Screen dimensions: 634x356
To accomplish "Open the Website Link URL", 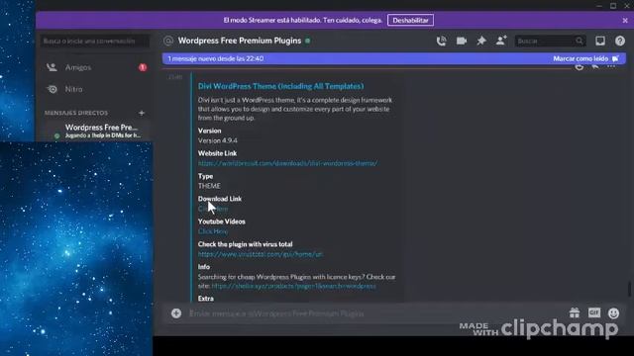I will tap(287, 163).
